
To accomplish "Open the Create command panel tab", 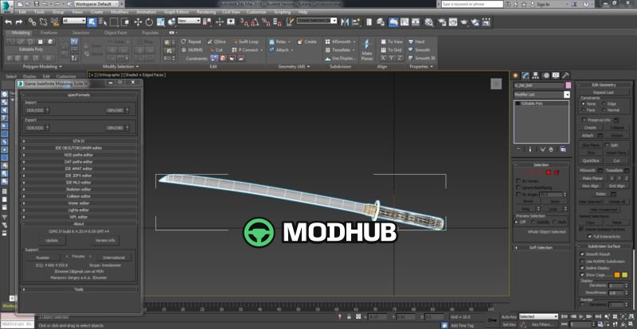I will click(x=516, y=75).
